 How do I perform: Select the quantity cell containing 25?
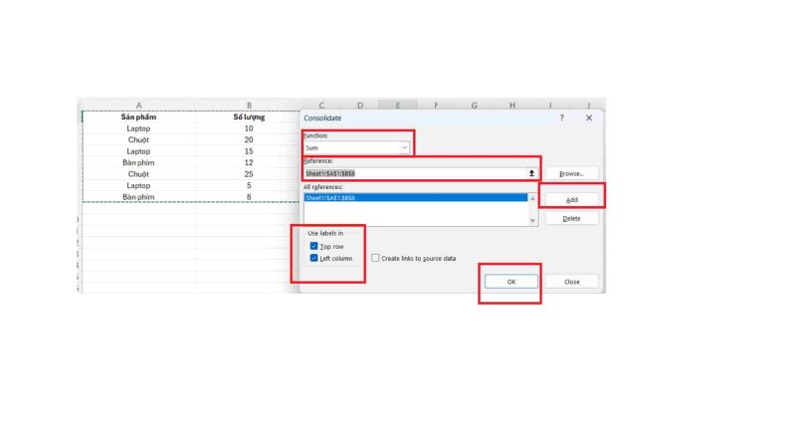pyautogui.click(x=249, y=174)
